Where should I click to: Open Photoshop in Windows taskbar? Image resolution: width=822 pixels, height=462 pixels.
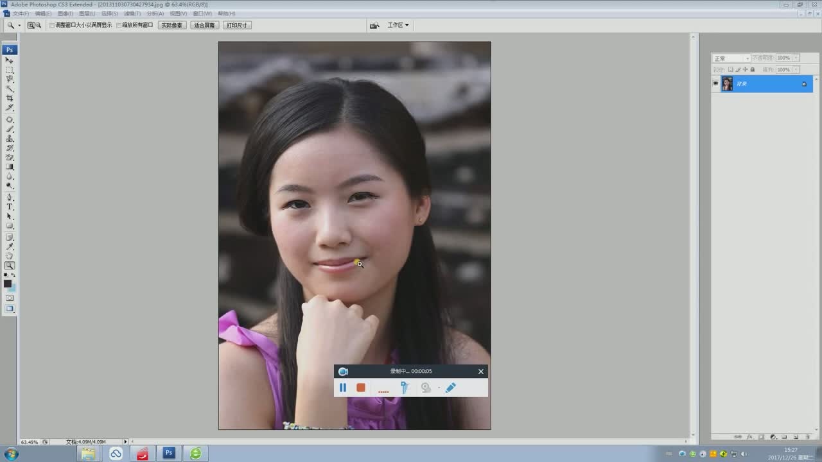pos(169,453)
